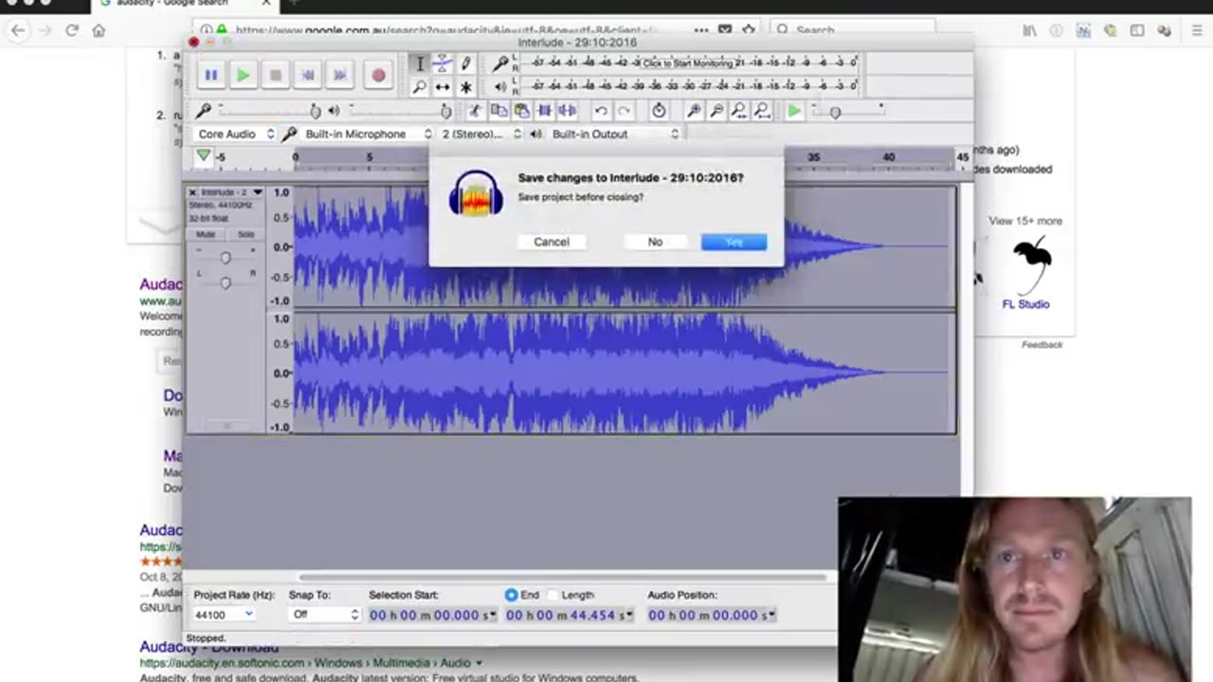Open the Core Audio host dropdown
This screenshot has width=1213, height=682.
(x=236, y=134)
